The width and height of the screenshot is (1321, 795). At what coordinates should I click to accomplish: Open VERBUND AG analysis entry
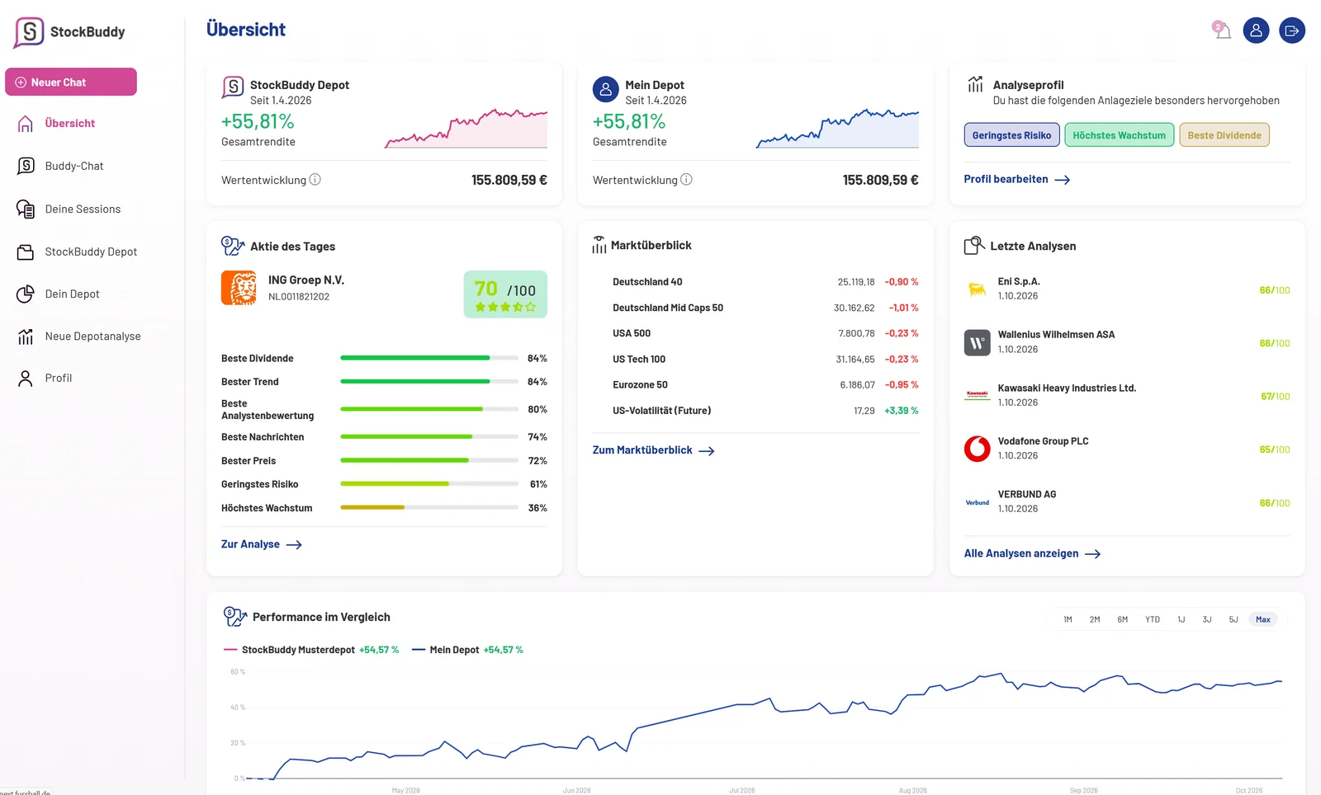pos(1127,502)
